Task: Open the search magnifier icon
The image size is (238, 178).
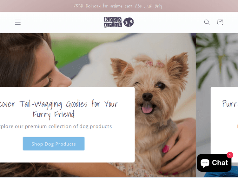Action: (207, 22)
